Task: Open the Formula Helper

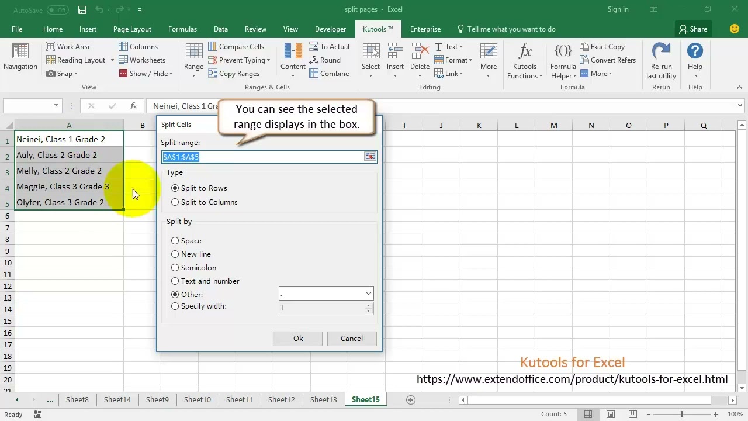Action: click(x=563, y=61)
